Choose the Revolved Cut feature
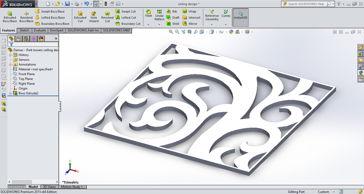364x194 pixels. click(107, 17)
